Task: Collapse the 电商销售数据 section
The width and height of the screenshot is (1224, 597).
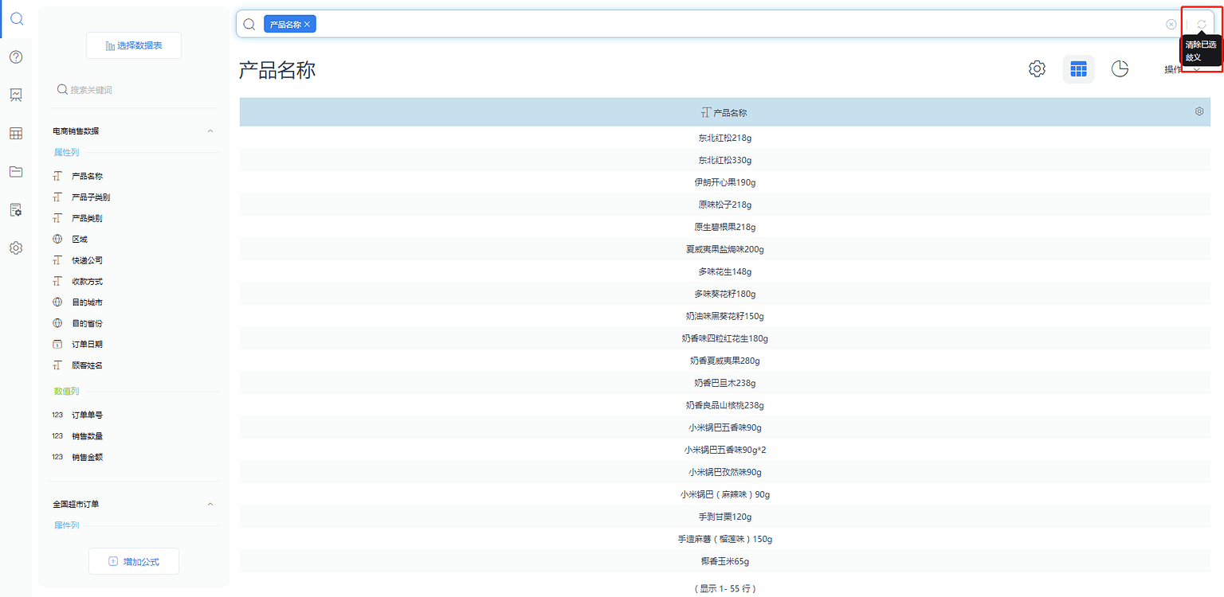Action: pos(210,131)
